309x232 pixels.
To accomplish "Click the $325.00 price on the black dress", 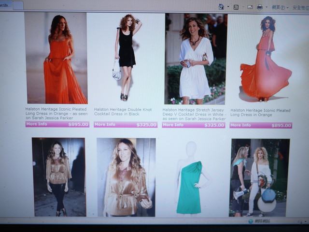I will [146, 125].
